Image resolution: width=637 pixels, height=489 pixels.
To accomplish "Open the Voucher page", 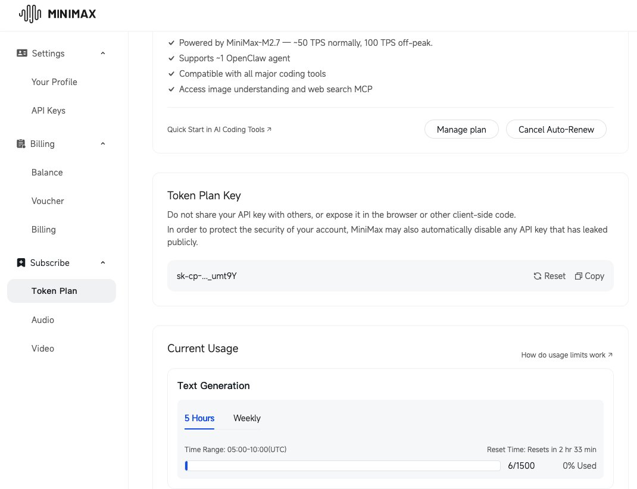I will click(x=48, y=201).
